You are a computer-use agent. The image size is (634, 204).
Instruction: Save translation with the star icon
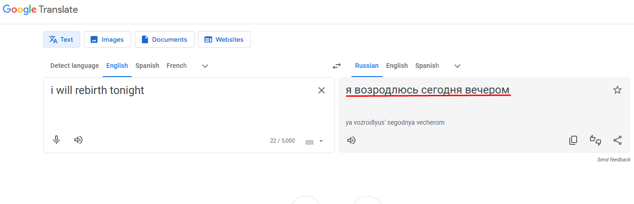pos(617,90)
